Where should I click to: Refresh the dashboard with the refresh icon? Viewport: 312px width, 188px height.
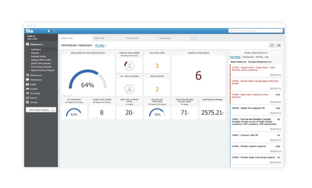click(272, 45)
